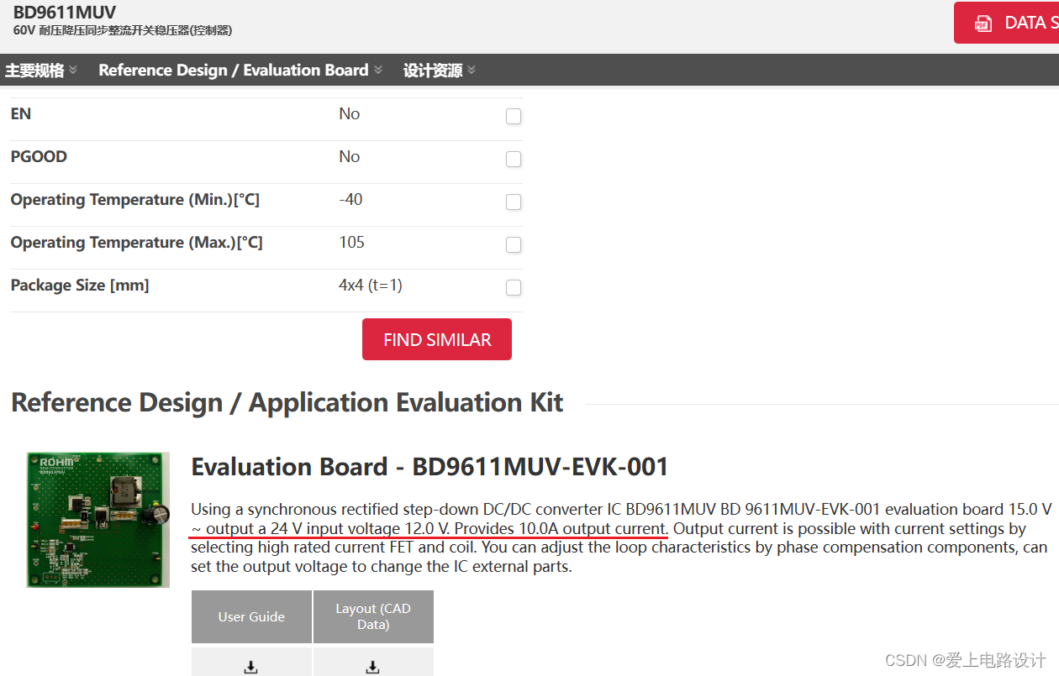1059x676 pixels.
Task: Check the Package Size checkbox
Action: [514, 288]
